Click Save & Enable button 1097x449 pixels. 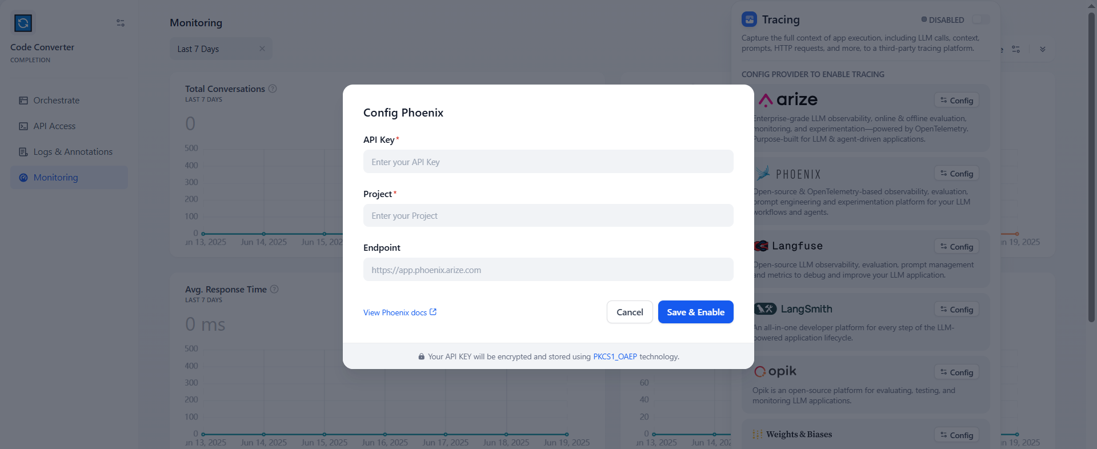coord(695,312)
